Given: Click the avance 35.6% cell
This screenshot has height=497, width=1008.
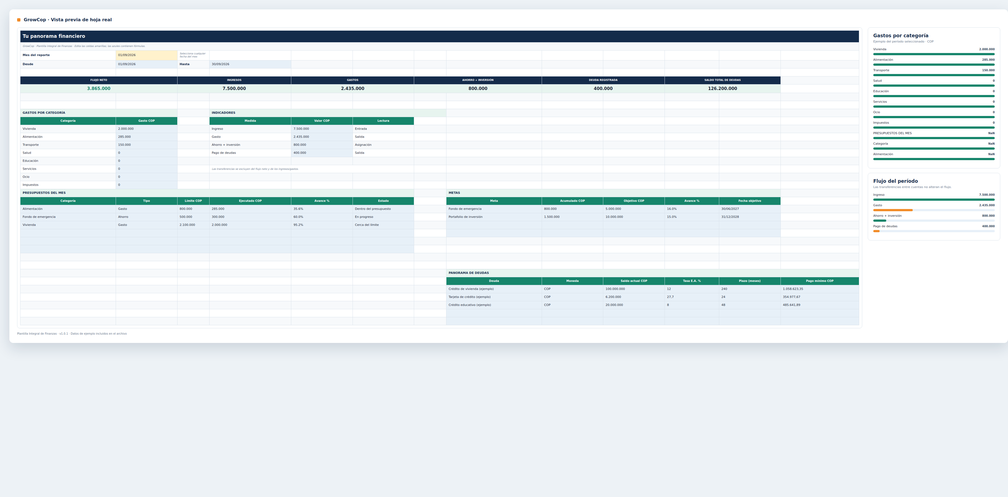Looking at the screenshot, I should (x=322, y=209).
